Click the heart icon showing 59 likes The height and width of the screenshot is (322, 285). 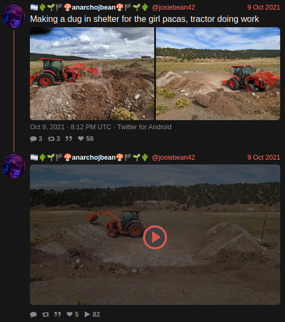(81, 139)
